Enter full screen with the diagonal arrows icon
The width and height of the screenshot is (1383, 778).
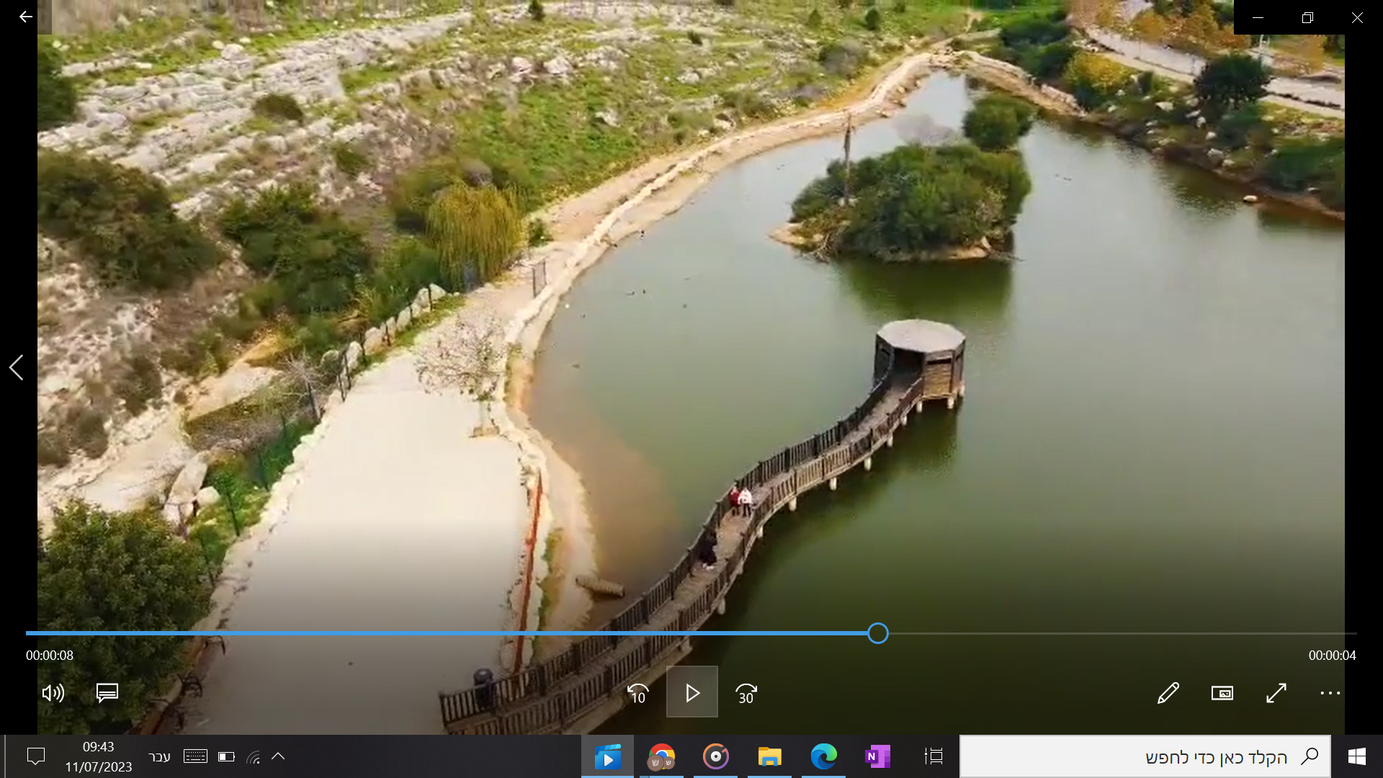(x=1276, y=693)
